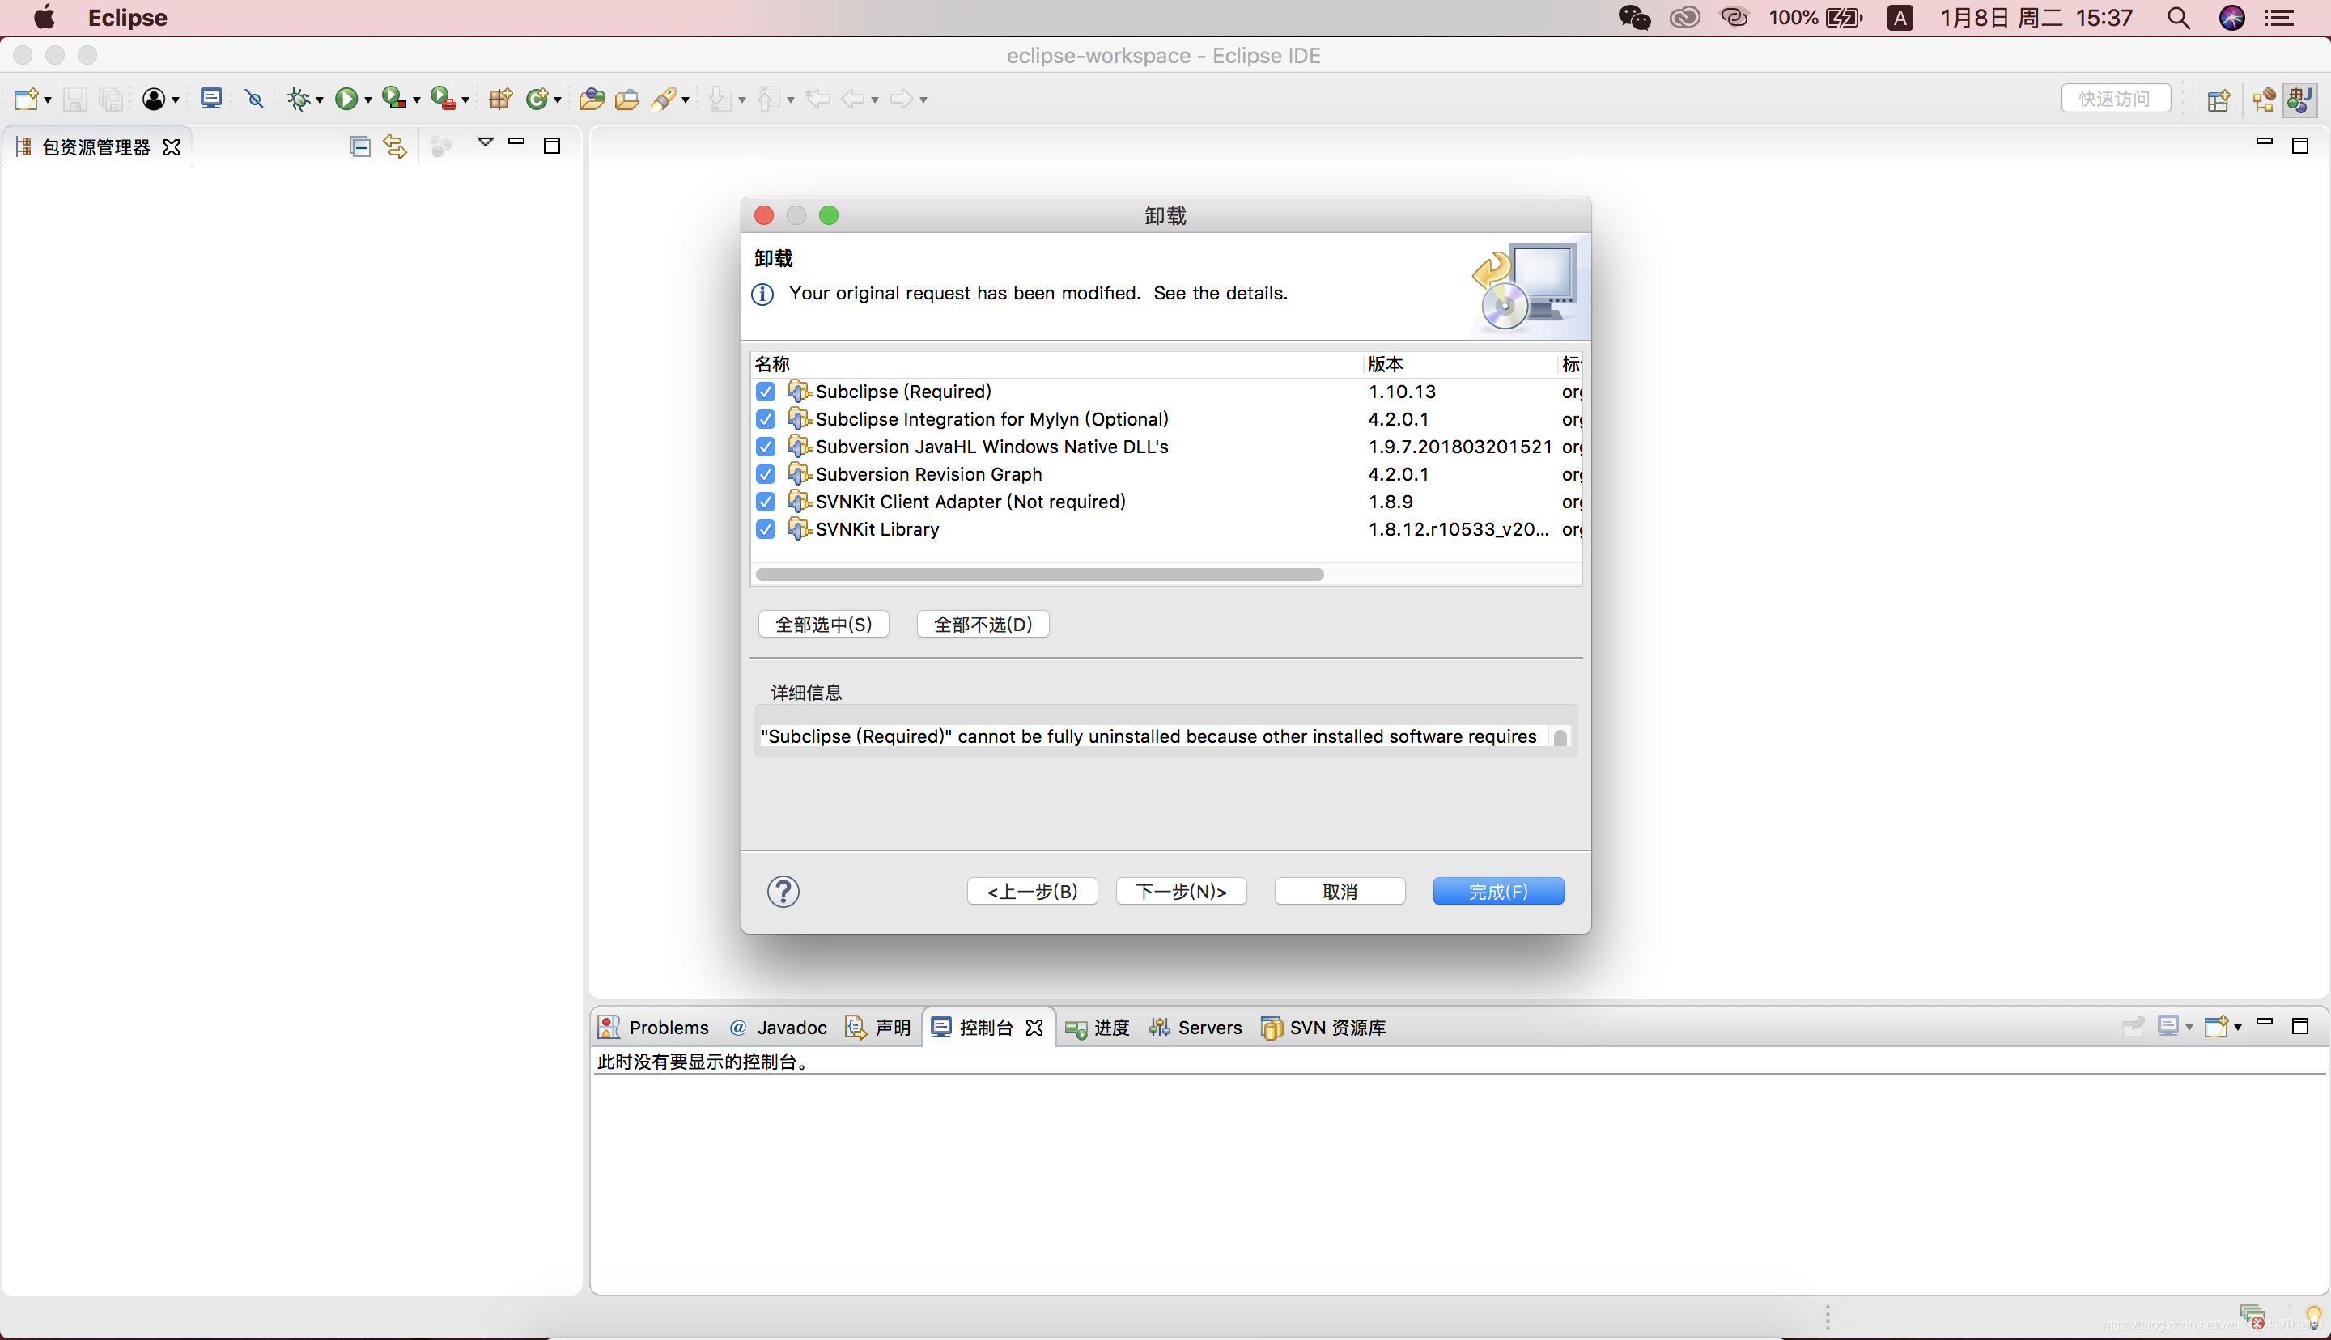This screenshot has height=1340, width=2331.
Task: Switch to the Java EE perspective icon
Action: pos(2264,100)
